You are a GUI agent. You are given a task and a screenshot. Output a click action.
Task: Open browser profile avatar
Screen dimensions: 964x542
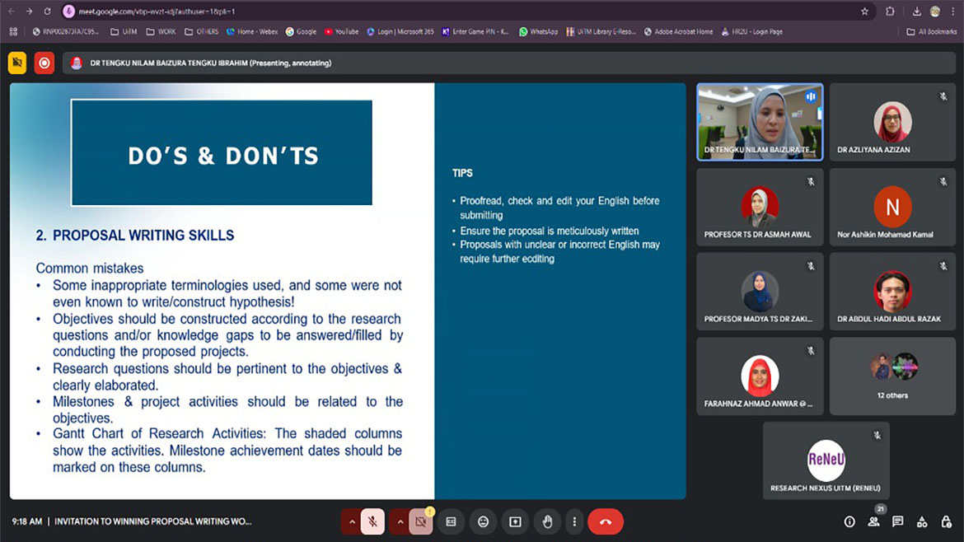pos(935,11)
